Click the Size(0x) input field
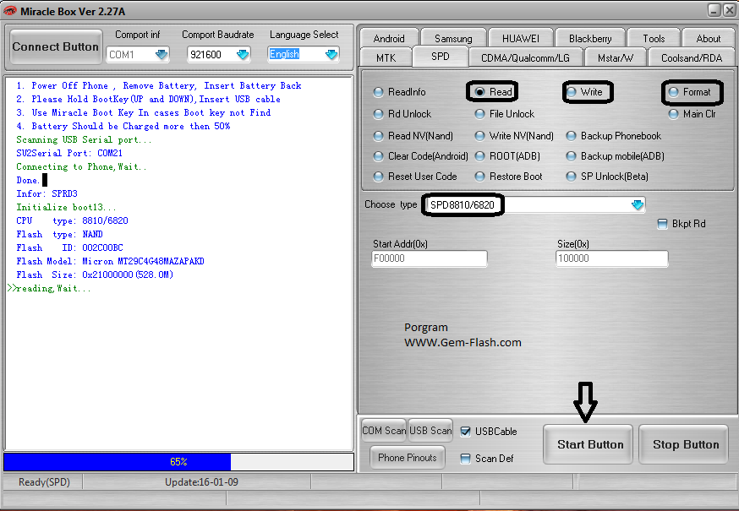This screenshot has width=739, height=511. point(612,258)
